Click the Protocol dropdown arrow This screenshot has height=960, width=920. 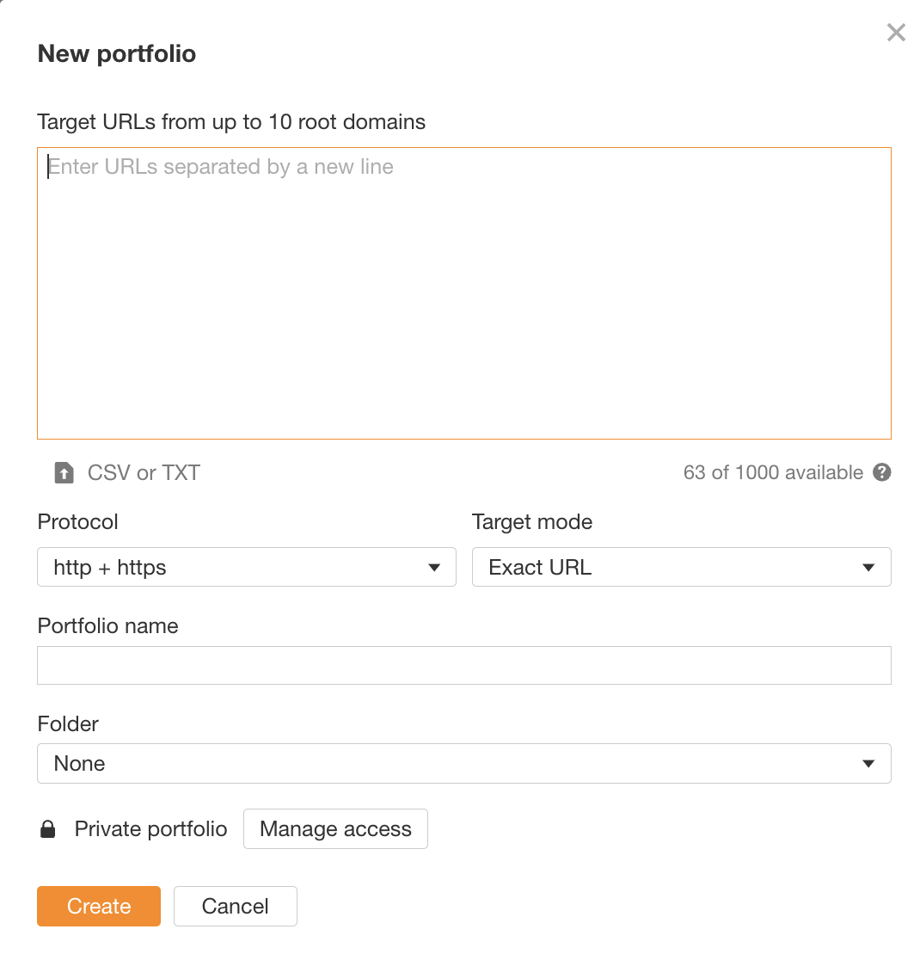[x=434, y=567]
